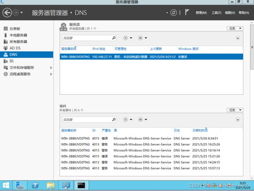Sort servers by 服务器名称 column

click(69, 49)
